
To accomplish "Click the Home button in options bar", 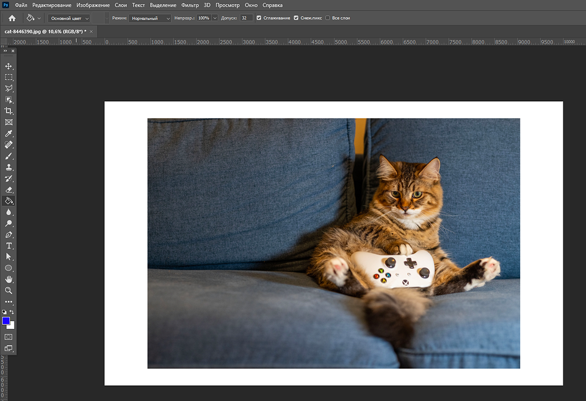I will (12, 18).
